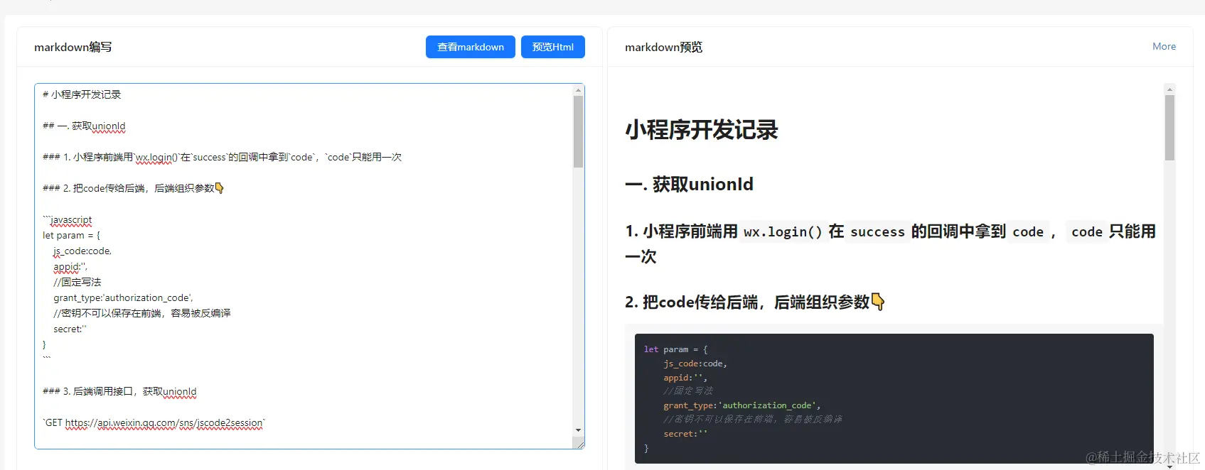Open the More link in preview panel
This screenshot has height=470, width=1205.
pos(1164,46)
